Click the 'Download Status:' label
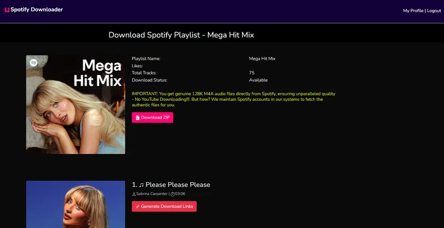The height and width of the screenshot is (228, 444). (149, 80)
